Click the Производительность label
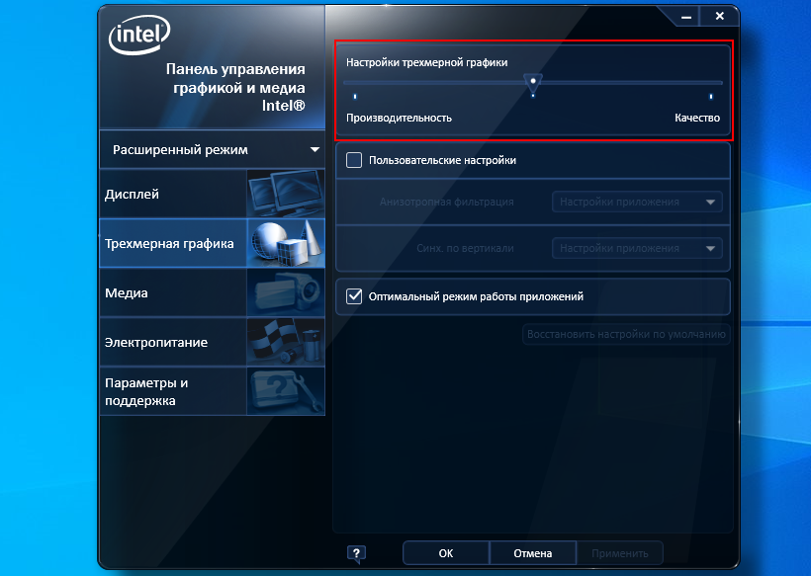 click(399, 118)
